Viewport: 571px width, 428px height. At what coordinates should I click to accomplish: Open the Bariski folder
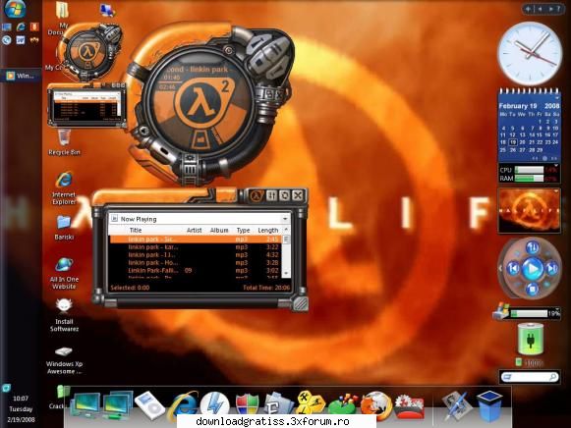64,223
